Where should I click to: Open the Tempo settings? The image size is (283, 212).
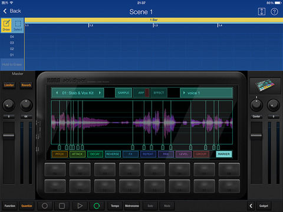pos(115,206)
